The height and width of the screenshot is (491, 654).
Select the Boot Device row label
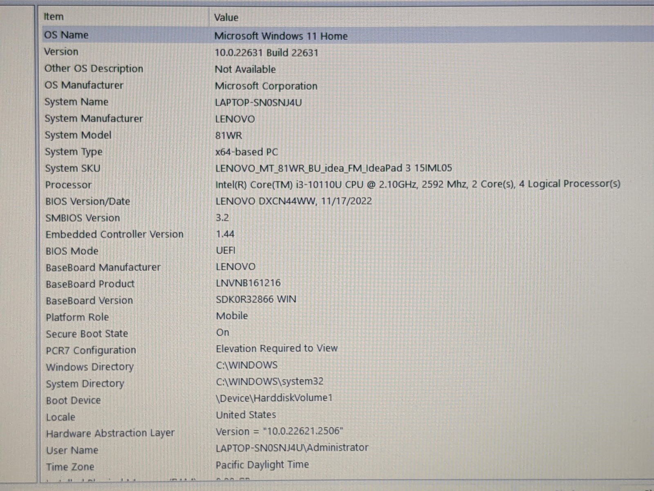coord(73,400)
